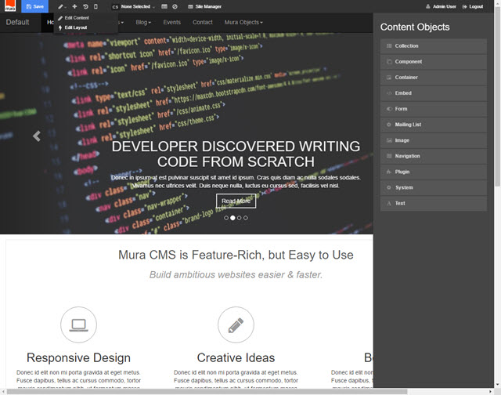This screenshot has width=501, height=395.
Task: Click the laptop Responsive Design icon
Action: [78, 324]
